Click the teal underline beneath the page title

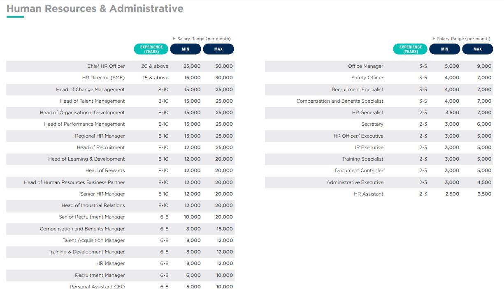point(15,17)
